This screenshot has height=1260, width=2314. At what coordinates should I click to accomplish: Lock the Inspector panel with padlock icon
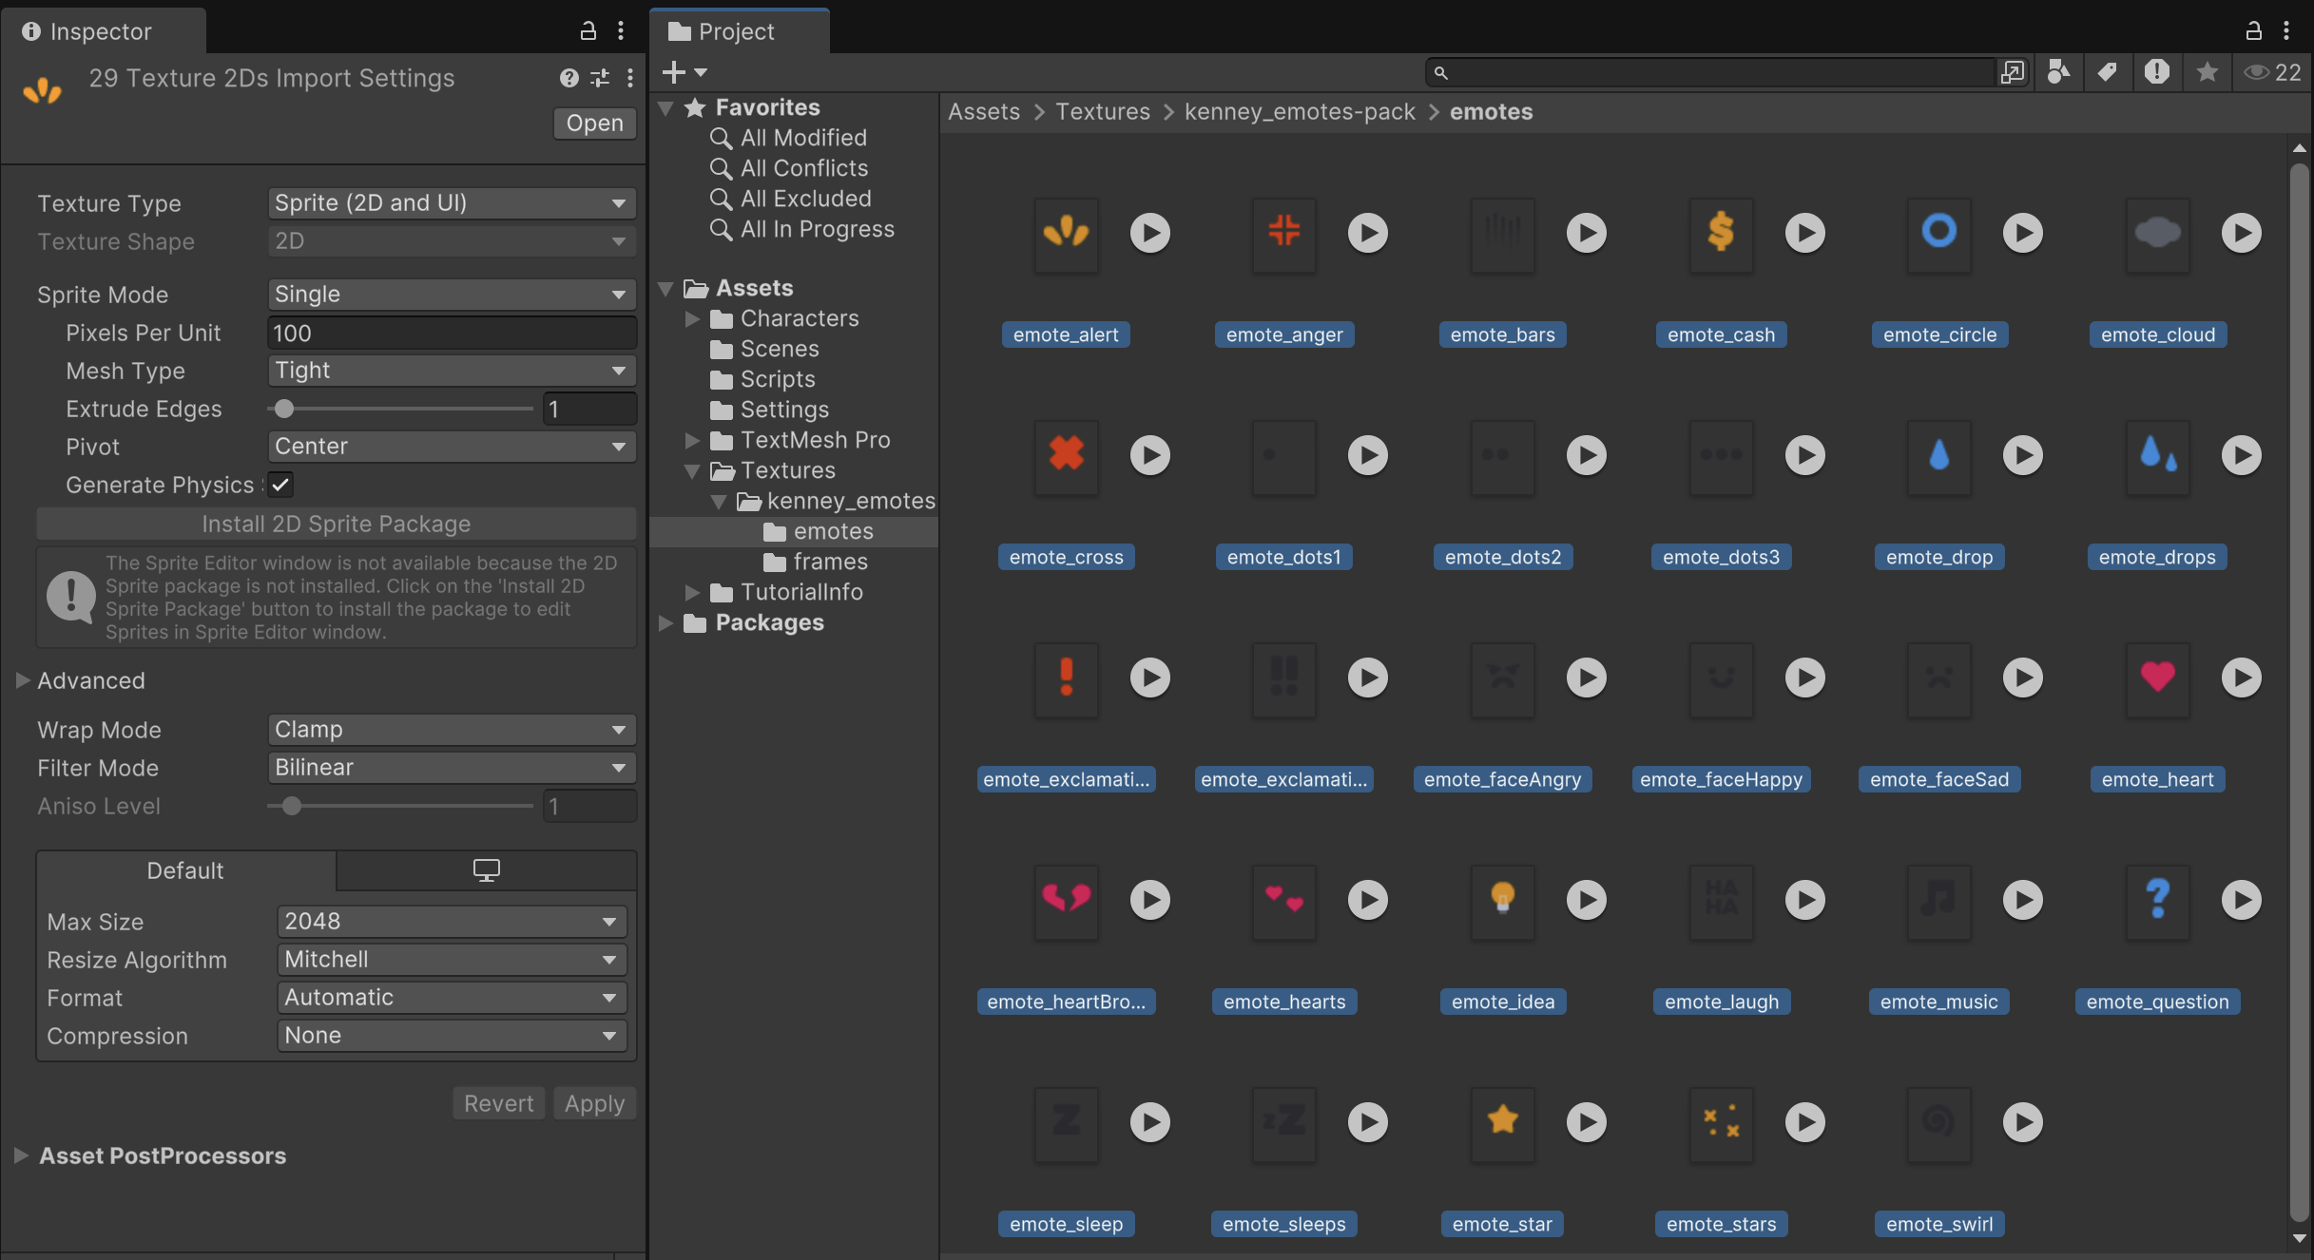click(x=588, y=31)
